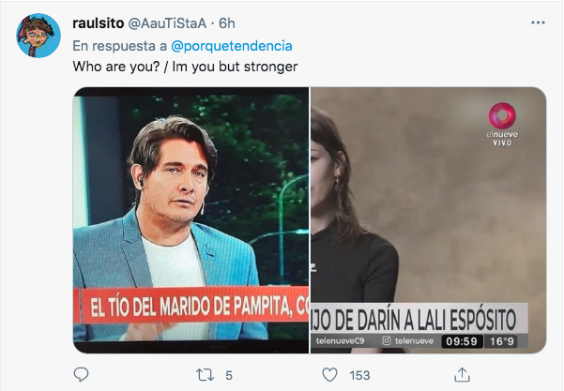Click the 'DE DARÍN A LALI ESPÓSITO' headline banner
564x391 pixels.
(x=419, y=319)
